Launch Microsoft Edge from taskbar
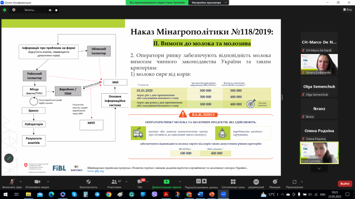The image size is (355, 199). [x=52, y=195]
